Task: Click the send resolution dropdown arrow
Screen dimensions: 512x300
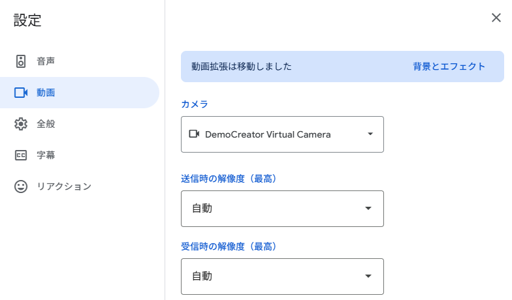Action: pyautogui.click(x=368, y=209)
